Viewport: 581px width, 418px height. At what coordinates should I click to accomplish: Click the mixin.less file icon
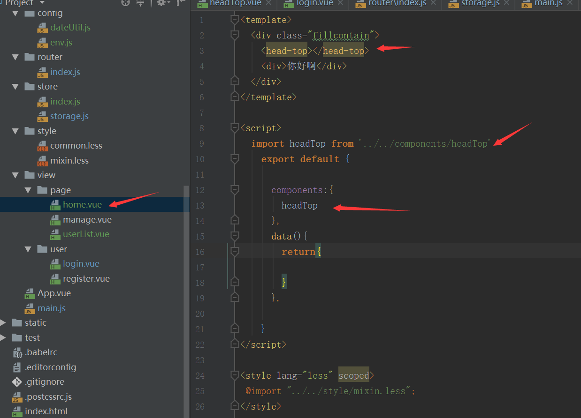click(x=43, y=161)
